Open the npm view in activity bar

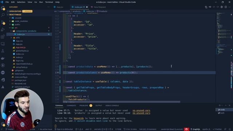coord(3,72)
